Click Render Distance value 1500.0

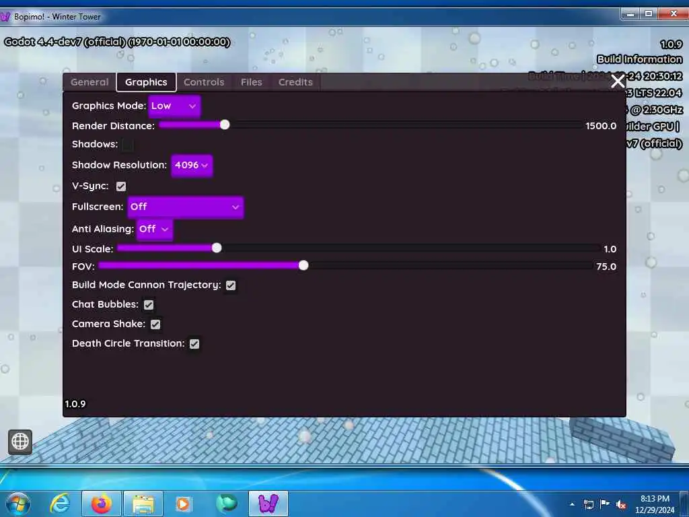coord(601,126)
